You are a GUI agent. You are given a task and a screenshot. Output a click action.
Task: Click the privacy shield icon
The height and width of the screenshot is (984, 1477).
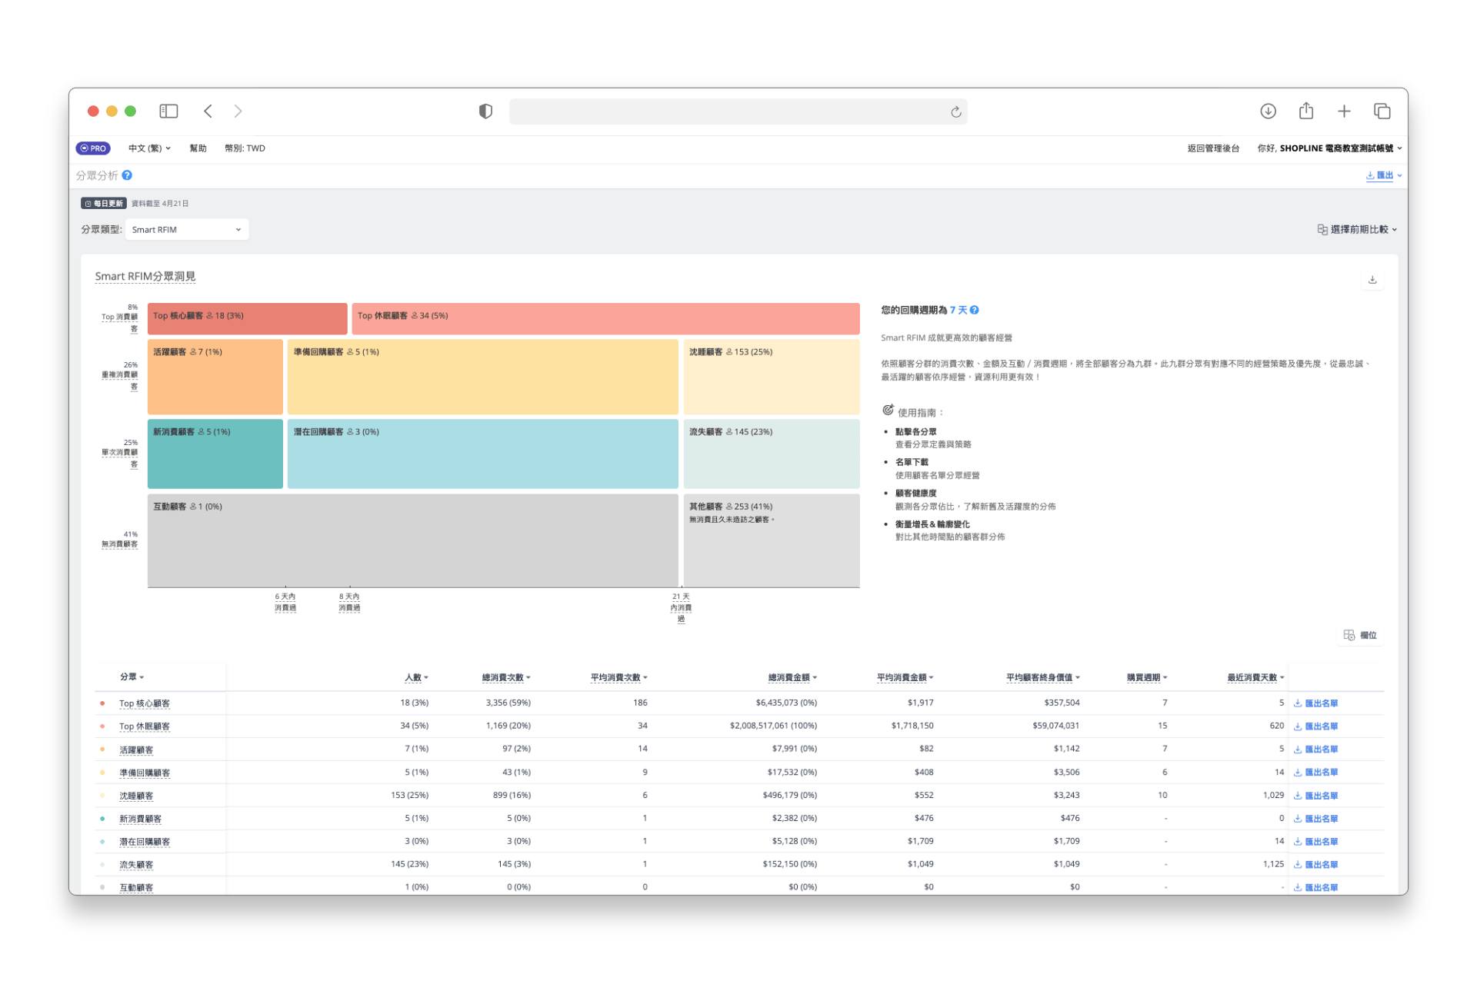pos(485,111)
